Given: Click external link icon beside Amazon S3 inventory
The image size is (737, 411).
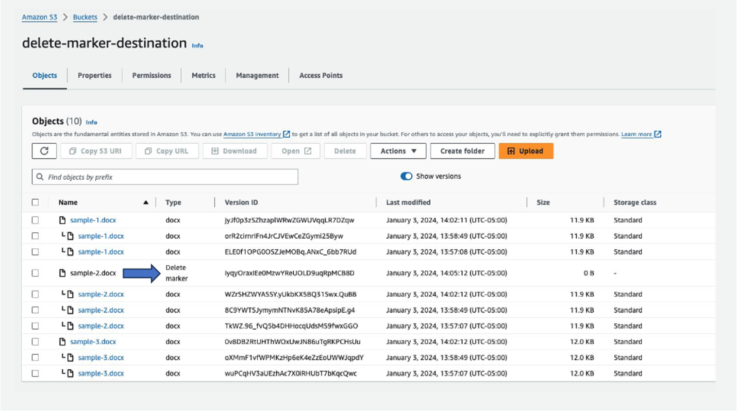Looking at the screenshot, I should coord(286,134).
